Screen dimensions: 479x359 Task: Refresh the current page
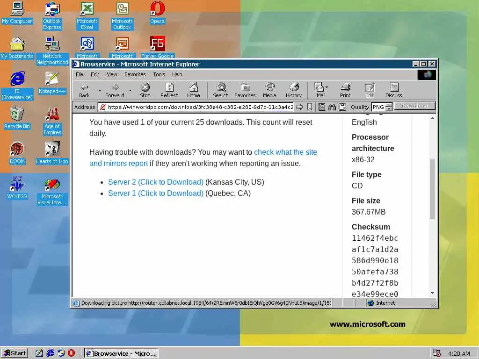(169, 91)
